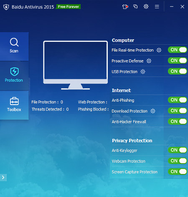Click the Web Protection label

[93, 102]
